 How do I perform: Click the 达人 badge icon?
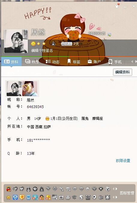pos(67,44)
